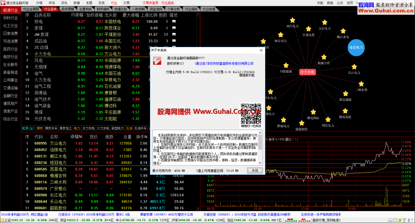Click scroll-down arrow of stock list
This screenshot has height=223, width=415.
(x=198, y=209)
